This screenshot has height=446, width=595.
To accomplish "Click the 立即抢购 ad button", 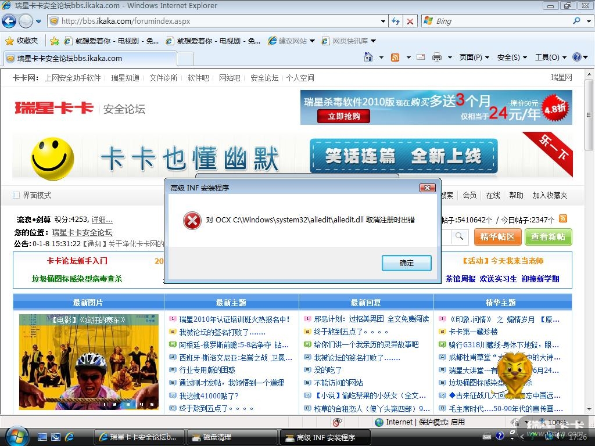I will 344,116.
